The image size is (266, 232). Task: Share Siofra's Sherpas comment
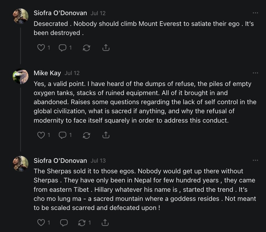105,222
